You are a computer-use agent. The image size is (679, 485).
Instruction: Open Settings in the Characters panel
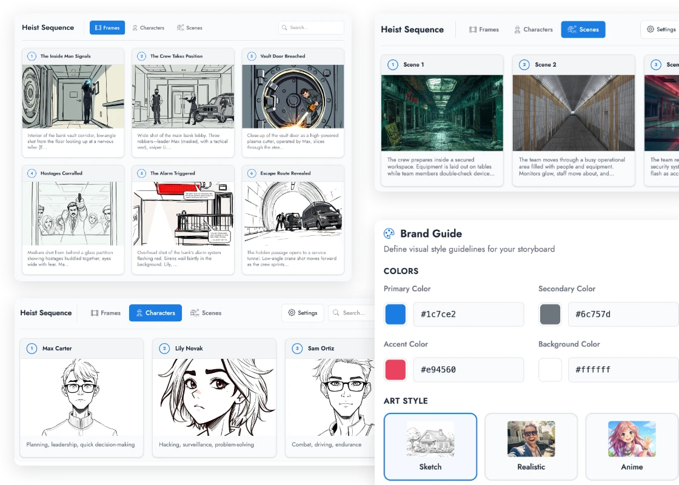pyautogui.click(x=303, y=313)
